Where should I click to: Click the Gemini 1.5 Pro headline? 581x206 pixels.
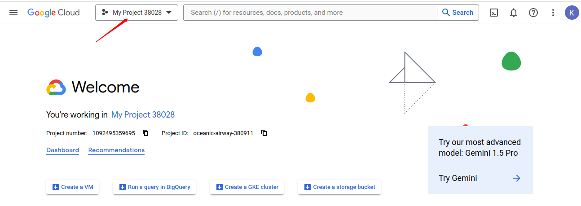coord(480,148)
